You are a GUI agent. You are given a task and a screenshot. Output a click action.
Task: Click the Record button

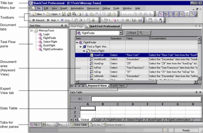click(38, 20)
